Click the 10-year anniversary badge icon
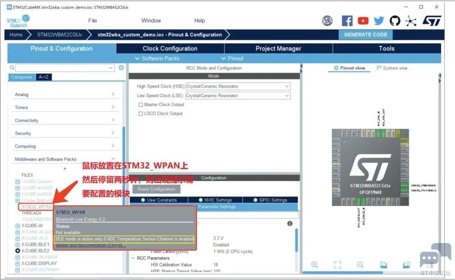The width and height of the screenshot is (455, 280). [327, 21]
